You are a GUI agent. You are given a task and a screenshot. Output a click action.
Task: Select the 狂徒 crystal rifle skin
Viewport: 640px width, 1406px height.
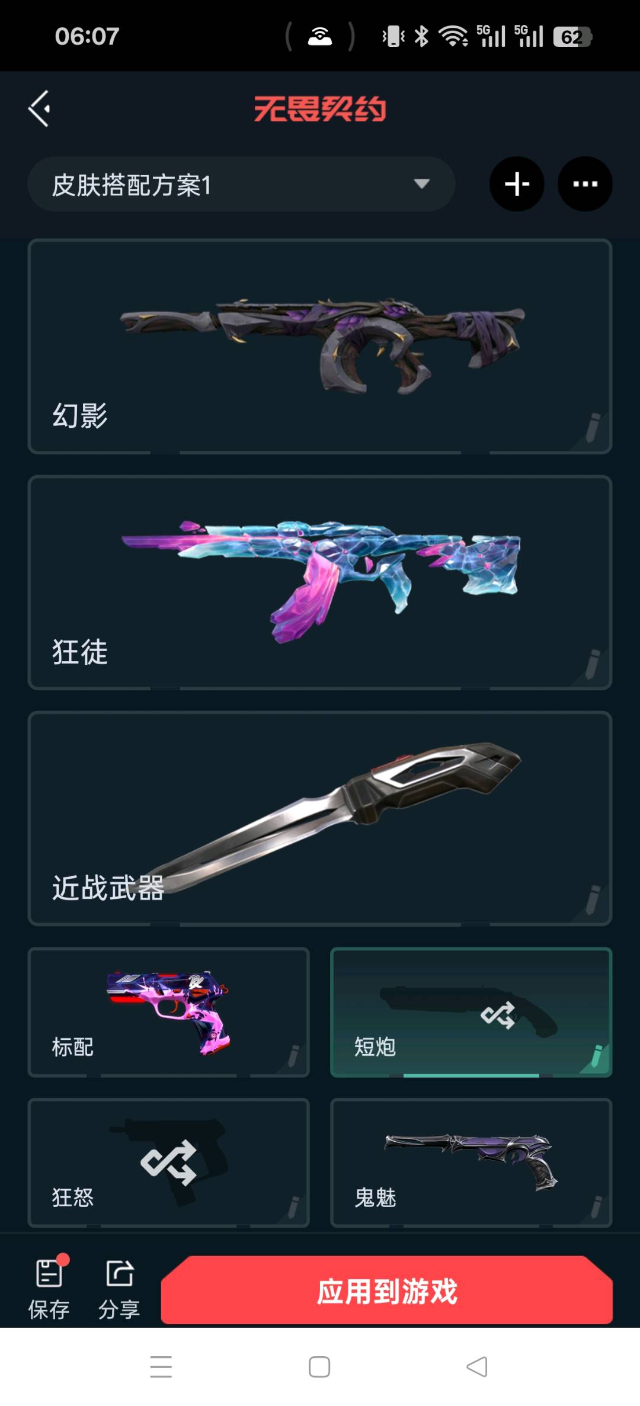[x=321, y=581]
